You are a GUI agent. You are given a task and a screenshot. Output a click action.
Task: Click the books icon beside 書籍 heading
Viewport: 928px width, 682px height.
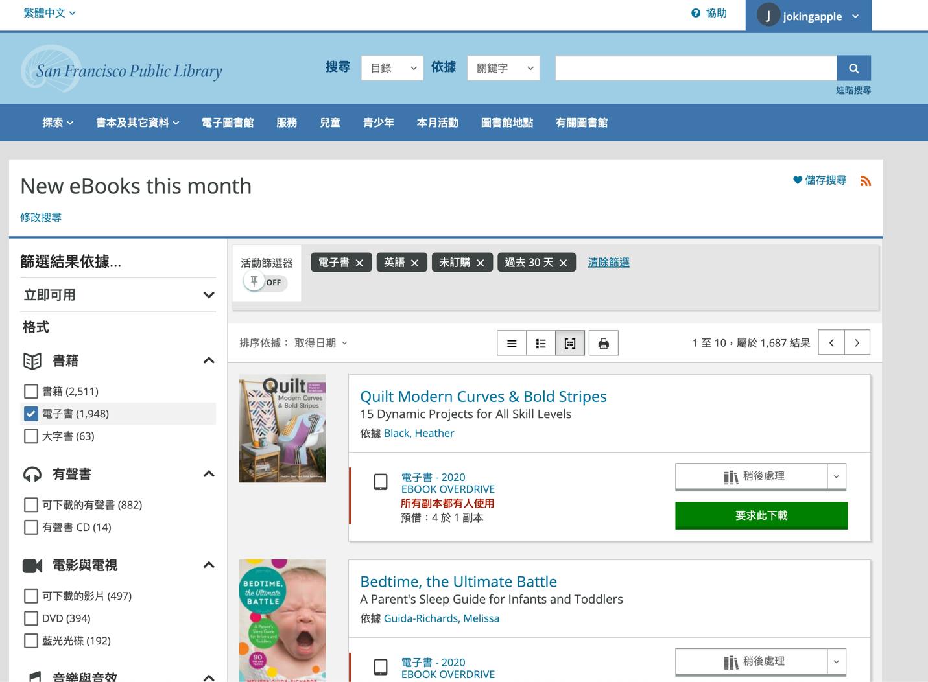tap(32, 360)
